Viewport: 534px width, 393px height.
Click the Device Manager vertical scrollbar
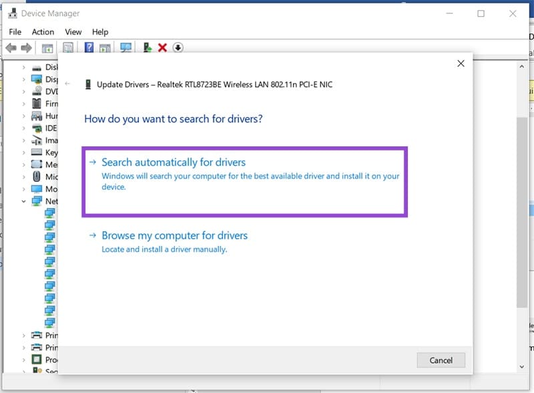tap(522, 201)
